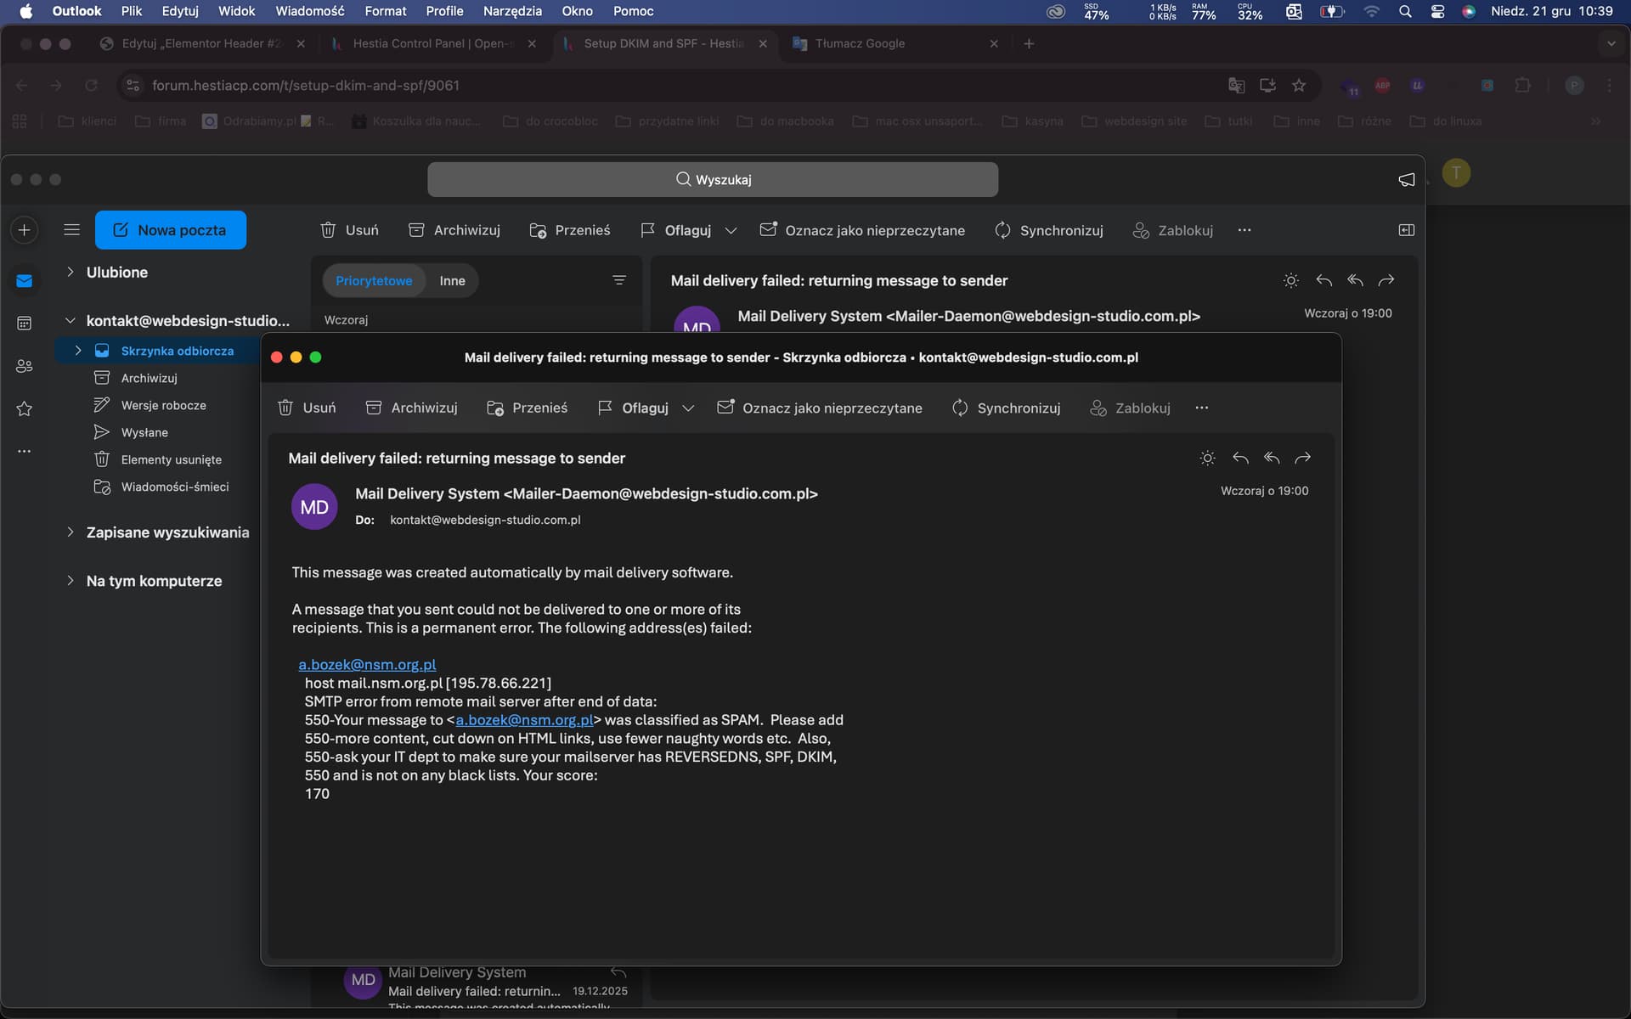Click the a.bozek@nsm.org.pl failed address link
The width and height of the screenshot is (1631, 1019).
[x=367, y=664]
